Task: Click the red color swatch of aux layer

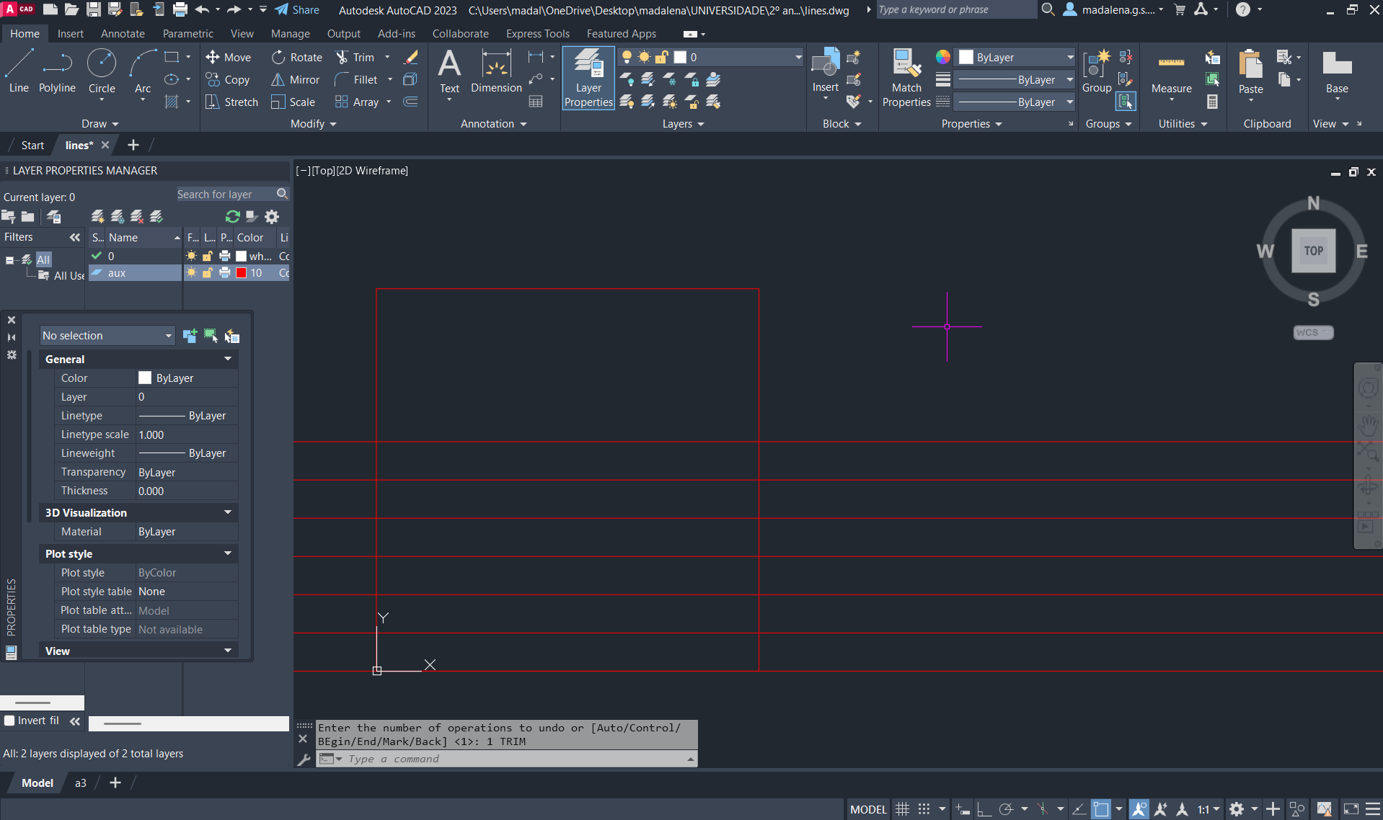Action: tap(242, 273)
